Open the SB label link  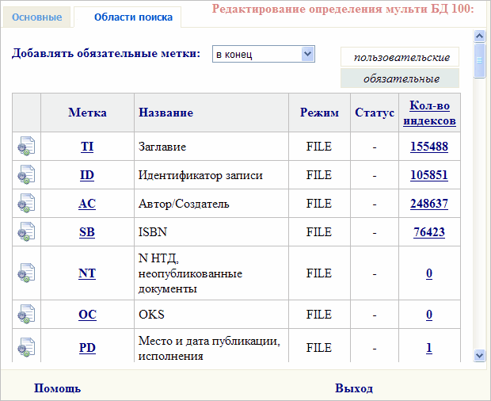tap(87, 232)
